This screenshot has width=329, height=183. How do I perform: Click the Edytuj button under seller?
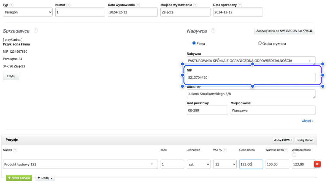pyautogui.click(x=11, y=76)
